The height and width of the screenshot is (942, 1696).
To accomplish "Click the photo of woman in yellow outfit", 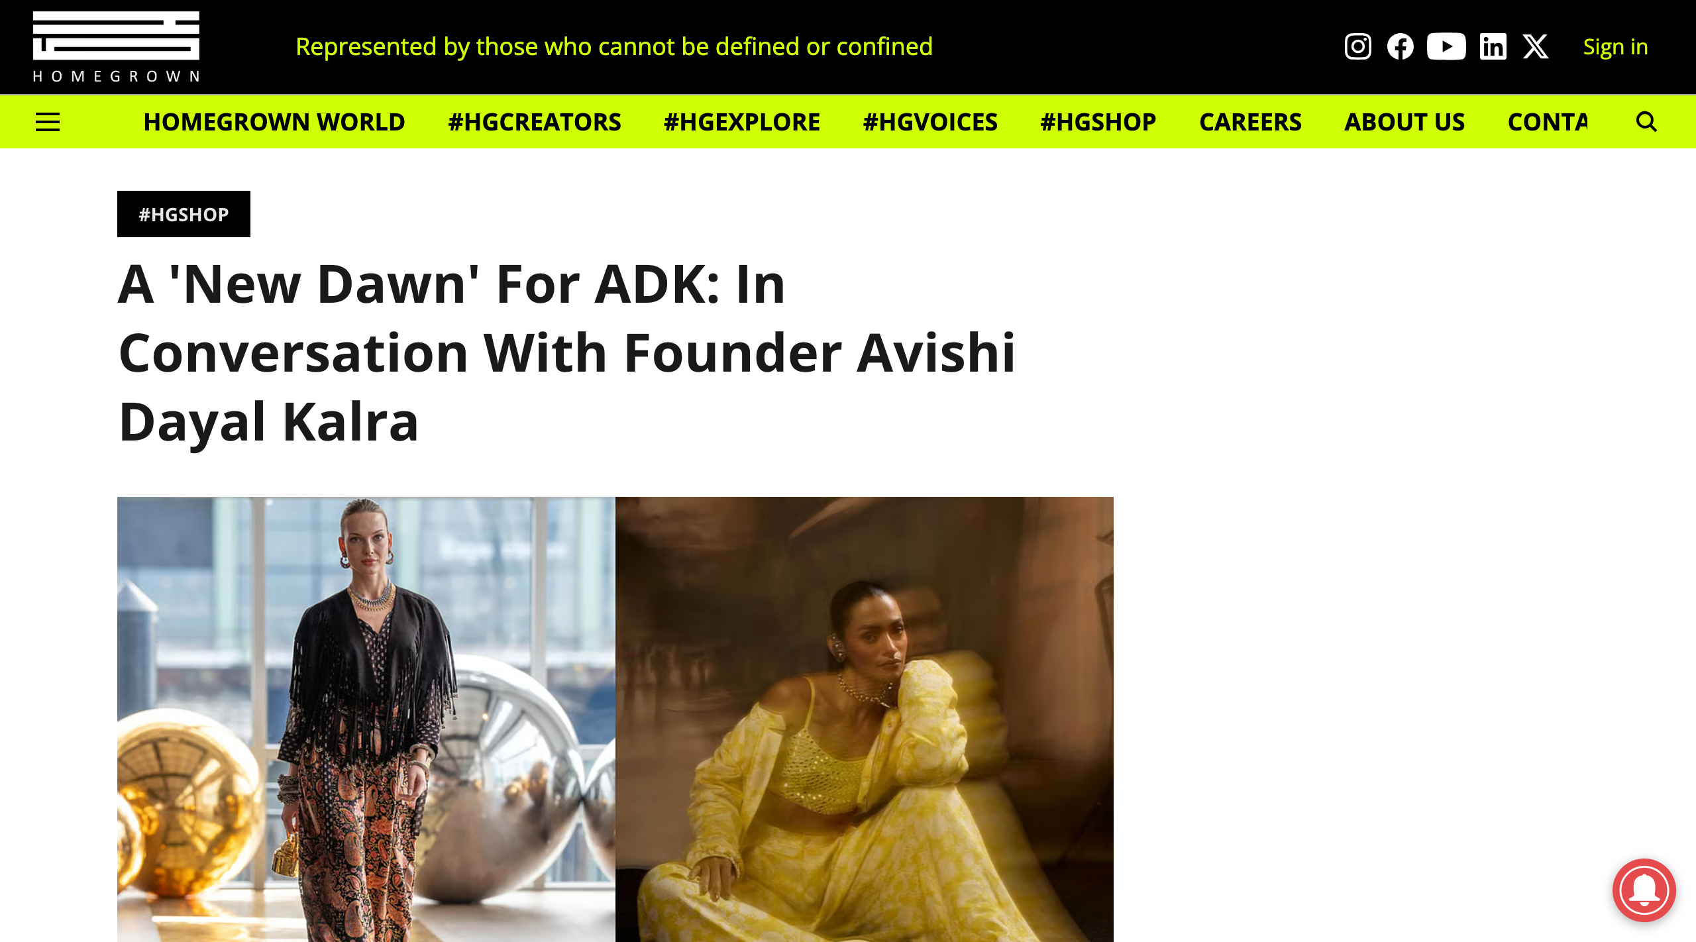I will [864, 719].
